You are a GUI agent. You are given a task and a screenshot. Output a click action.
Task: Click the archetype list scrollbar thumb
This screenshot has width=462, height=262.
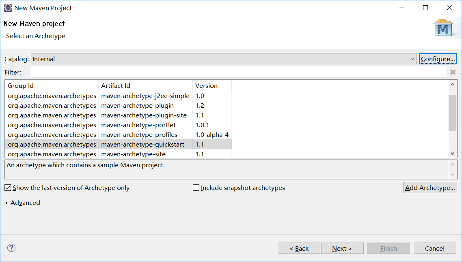point(453,113)
